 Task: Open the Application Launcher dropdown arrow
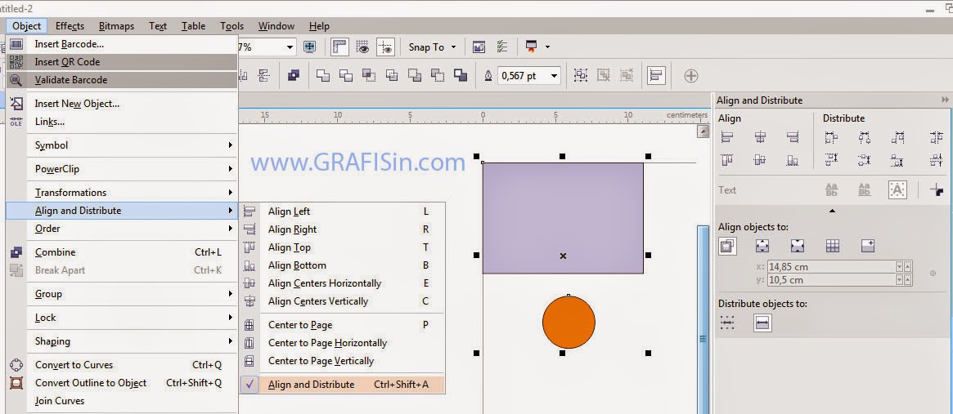click(x=547, y=47)
